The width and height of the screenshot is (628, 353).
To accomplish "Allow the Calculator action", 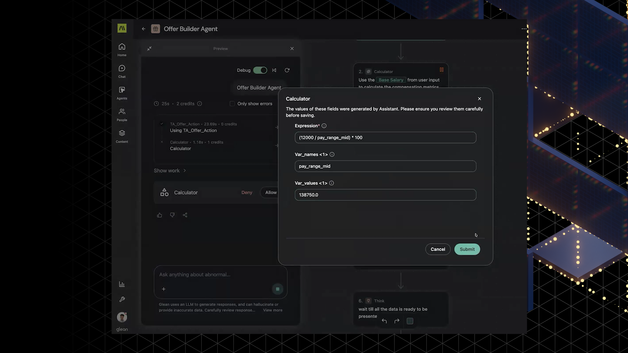I will pyautogui.click(x=270, y=193).
